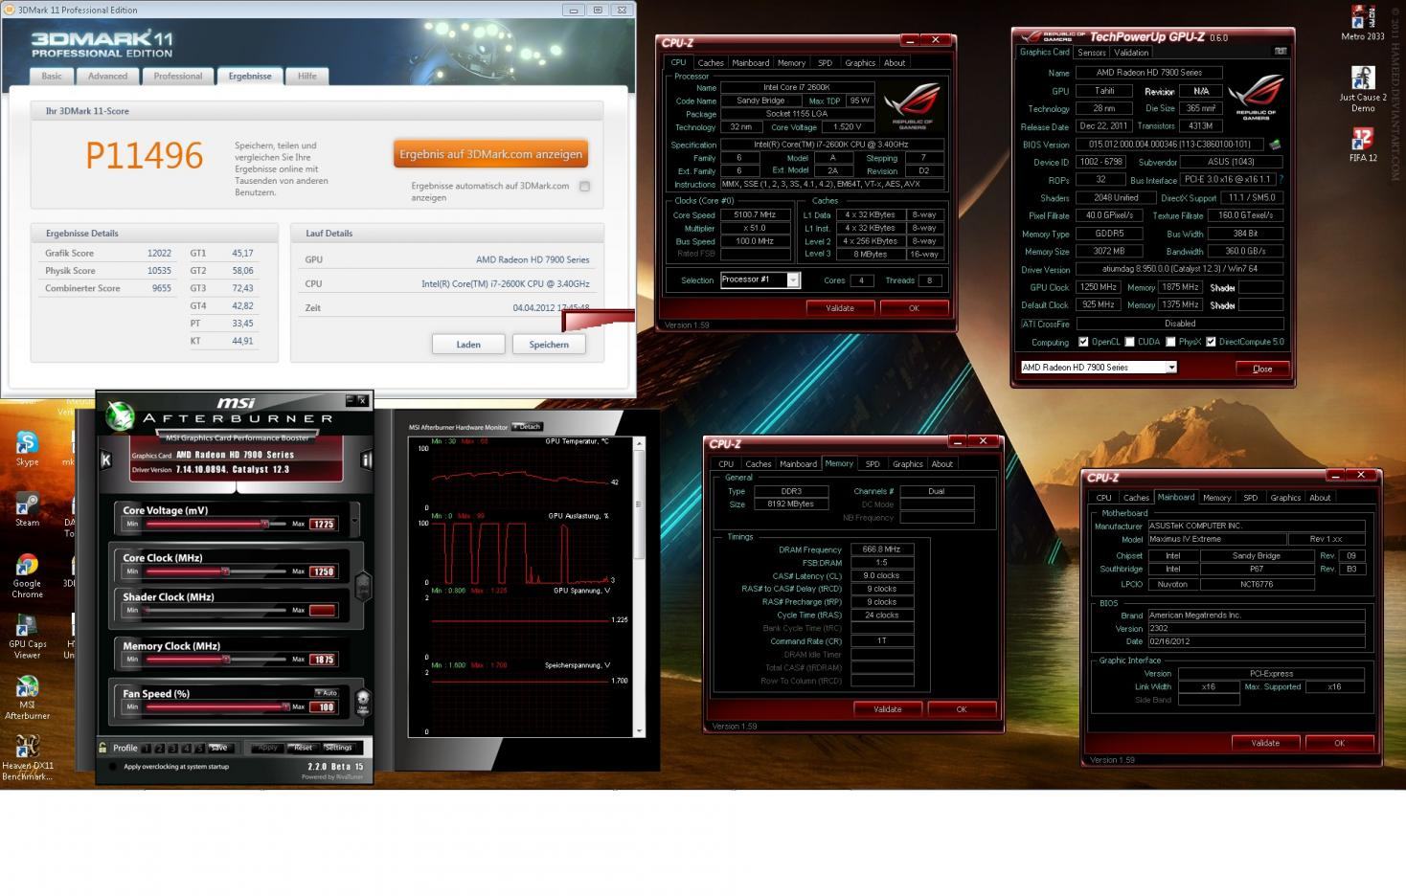Click Afterburner Apply button
This screenshot has width=1406, height=896.
tap(268, 748)
